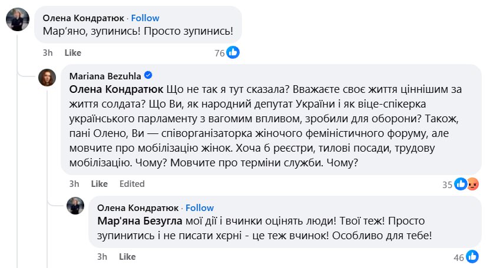The image size is (490, 268).
Task: Click the 3h timestamp under Mariana's comment
Action: pos(74,184)
